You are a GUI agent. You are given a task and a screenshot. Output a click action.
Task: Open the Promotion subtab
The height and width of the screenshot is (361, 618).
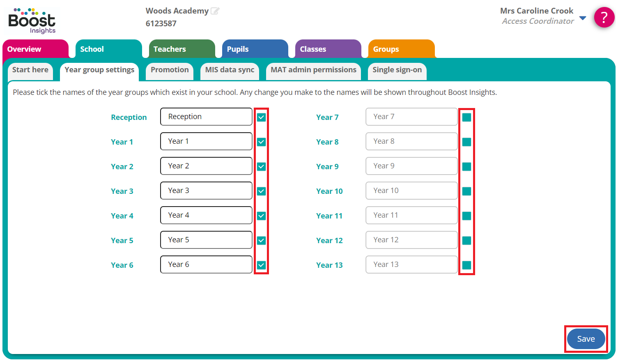(170, 70)
